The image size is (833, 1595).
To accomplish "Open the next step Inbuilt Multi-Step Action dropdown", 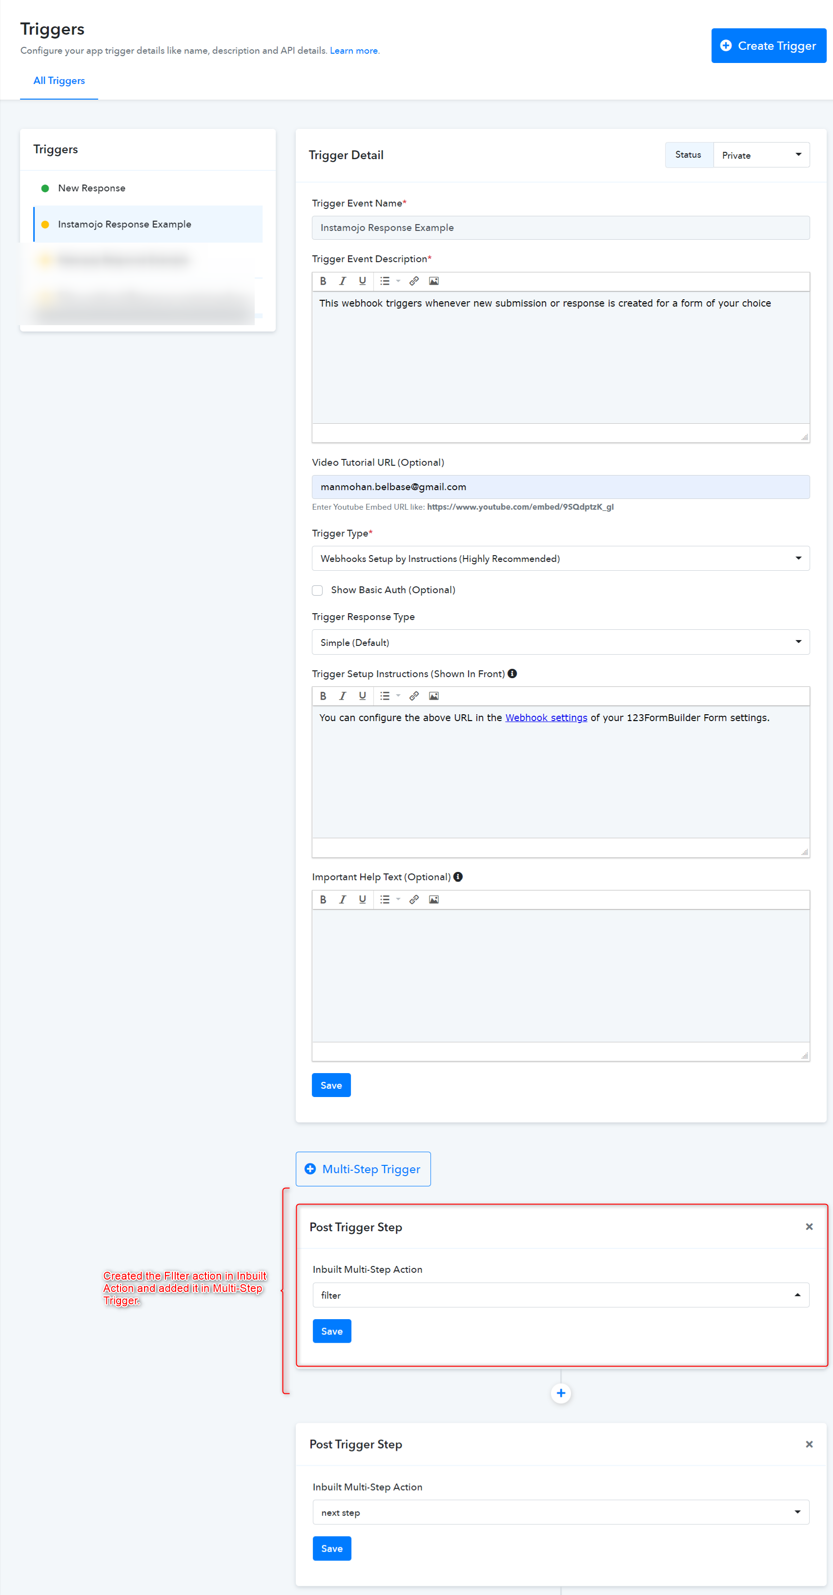I will pos(561,1512).
